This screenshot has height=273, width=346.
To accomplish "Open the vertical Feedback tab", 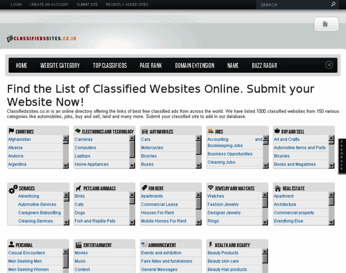I will pos(342,156).
